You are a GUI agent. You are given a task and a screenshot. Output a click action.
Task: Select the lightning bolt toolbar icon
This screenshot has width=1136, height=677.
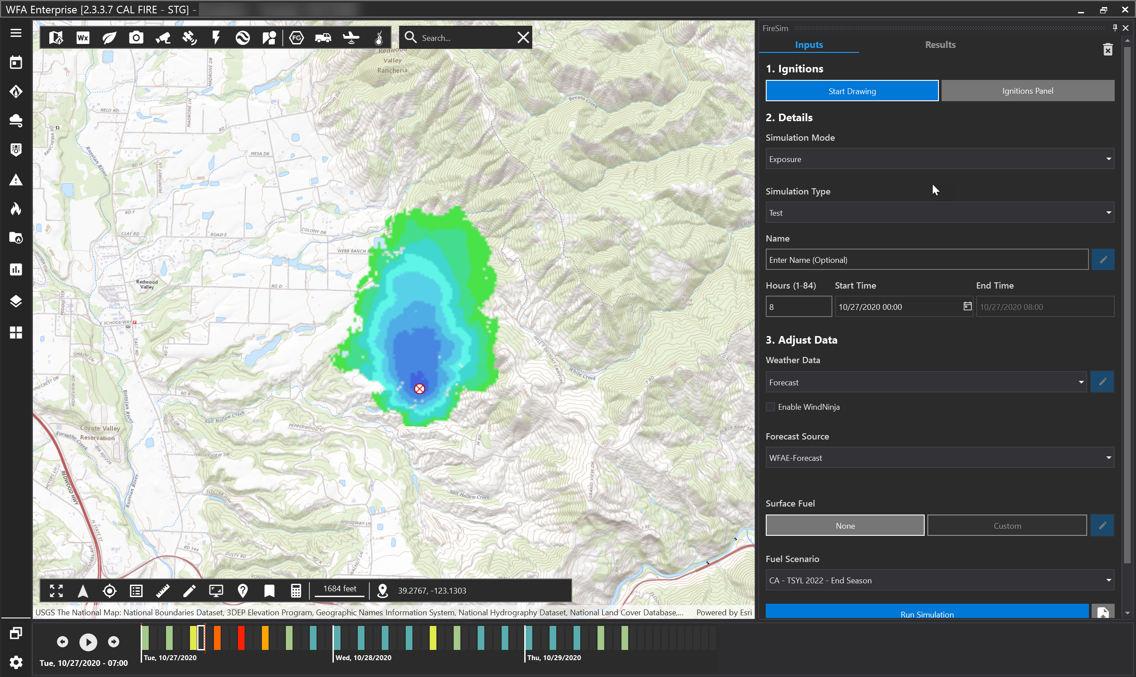[x=216, y=37]
